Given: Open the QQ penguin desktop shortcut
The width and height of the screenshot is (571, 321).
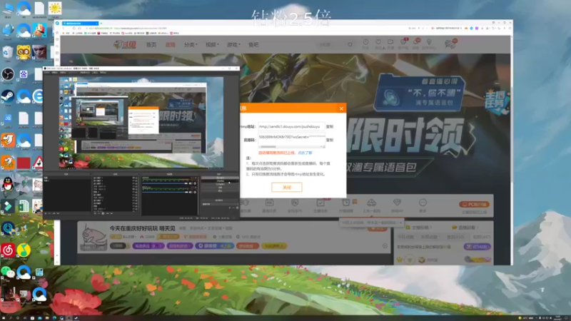Looking at the screenshot, I should coord(8,184).
